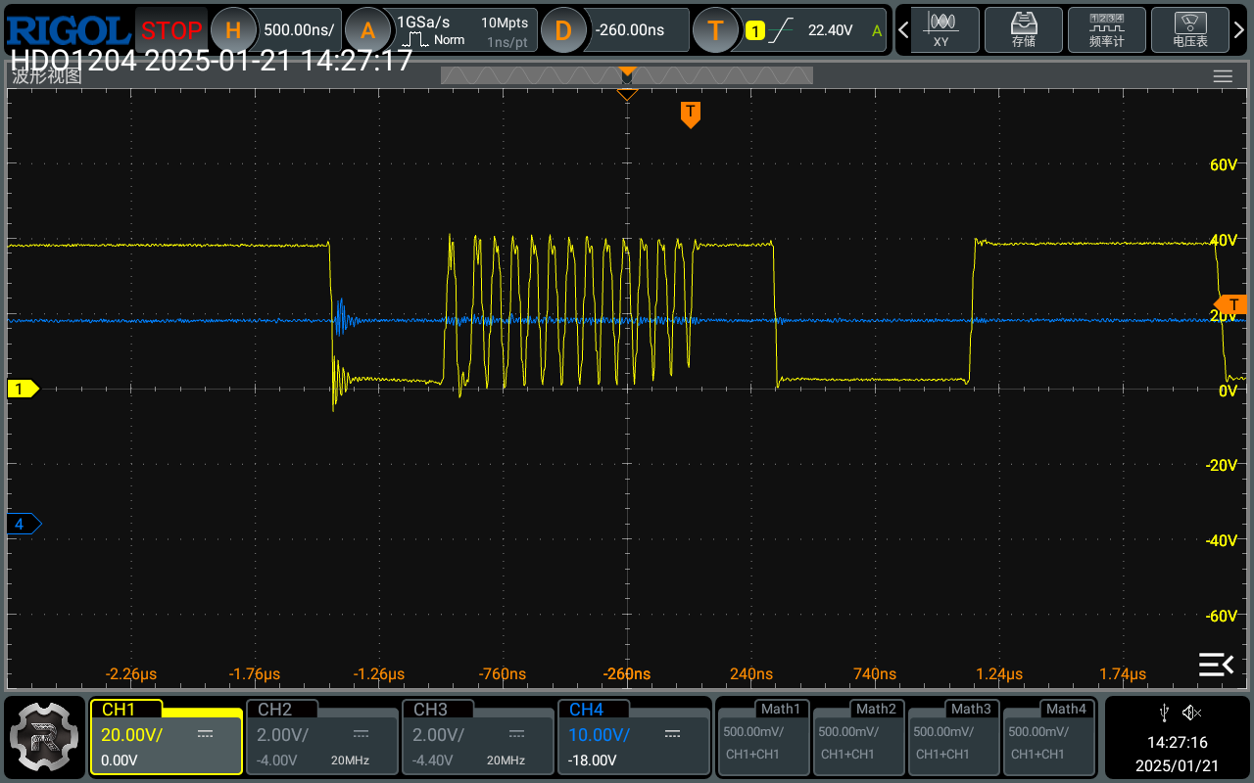
Task: Open the CH4 10.00V/ vertical scale
Action: click(x=601, y=735)
